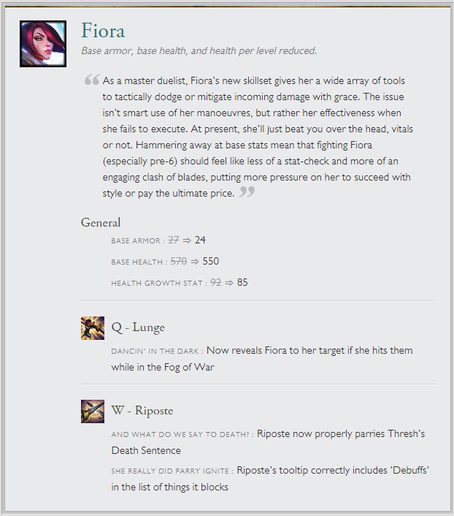
Task: Click the Q - Lunge heading text
Action: tap(138, 327)
